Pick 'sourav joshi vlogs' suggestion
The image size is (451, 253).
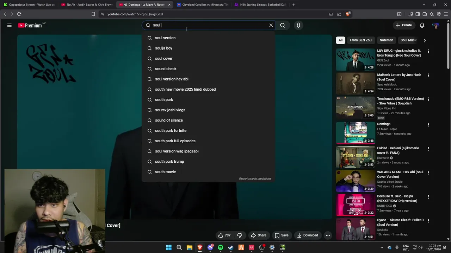pyautogui.click(x=208, y=110)
